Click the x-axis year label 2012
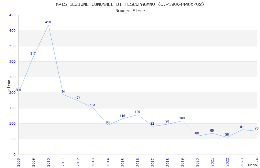 (78, 163)
